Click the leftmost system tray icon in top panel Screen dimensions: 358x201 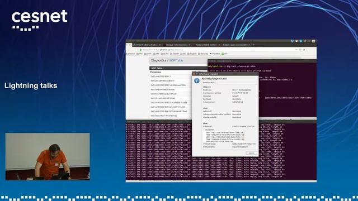292,41
